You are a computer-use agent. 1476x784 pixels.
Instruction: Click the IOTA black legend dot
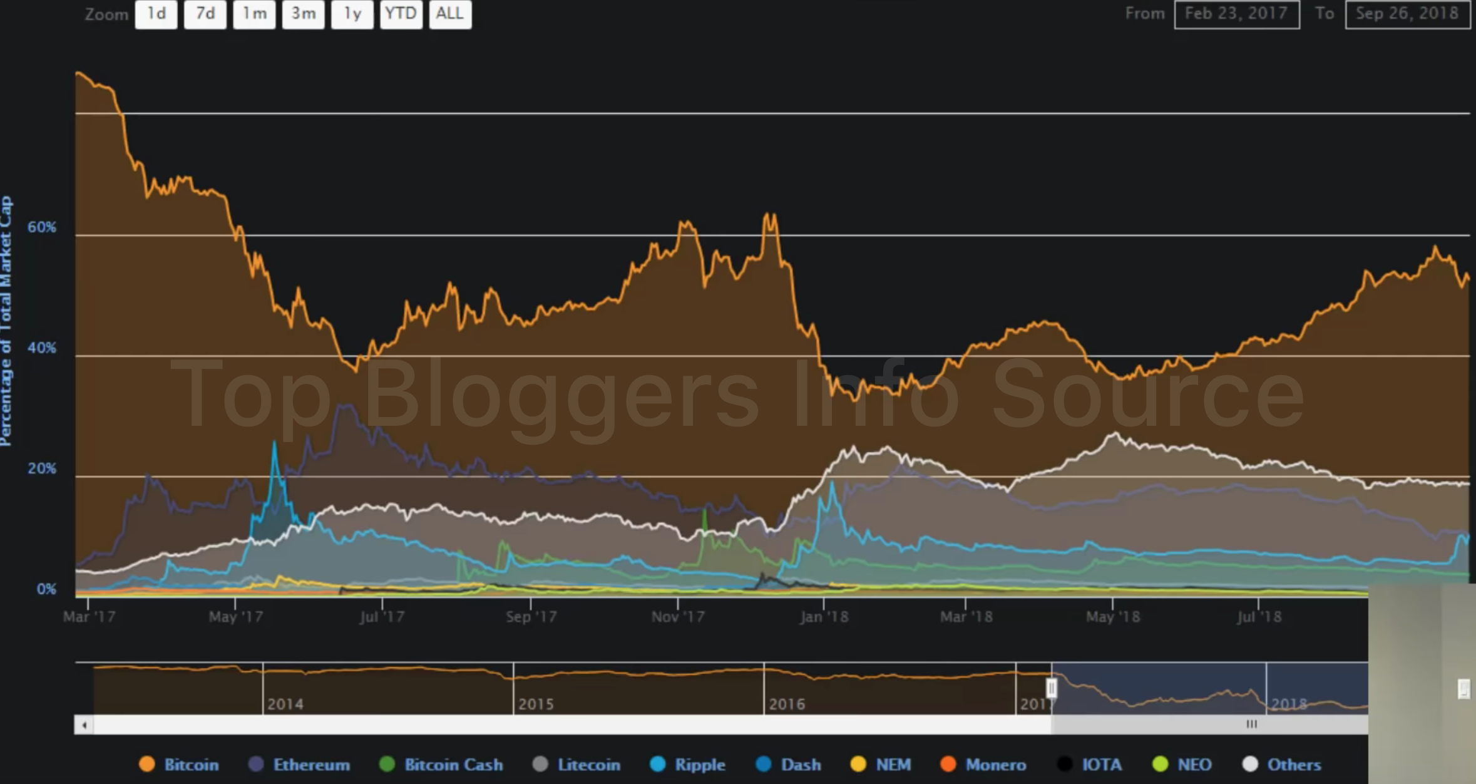pos(1065,764)
